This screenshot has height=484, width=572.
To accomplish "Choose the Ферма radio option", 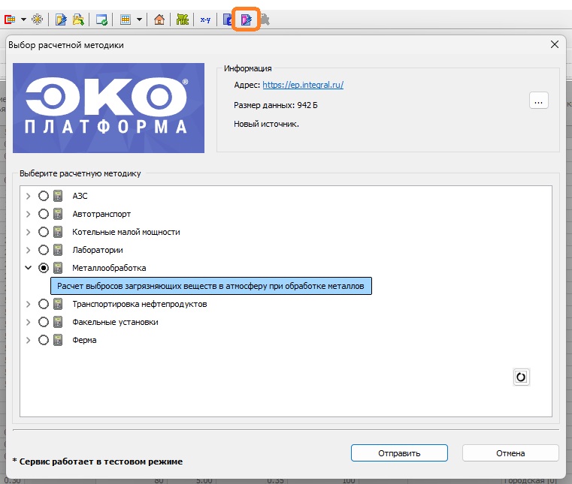I will click(44, 340).
